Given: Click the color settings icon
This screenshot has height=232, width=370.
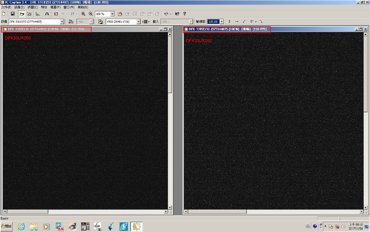Looking at the screenshot, I should pyautogui.click(x=56, y=14).
